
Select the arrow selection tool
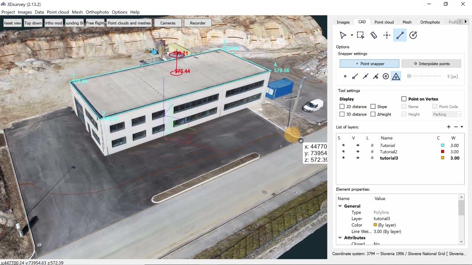343,35
